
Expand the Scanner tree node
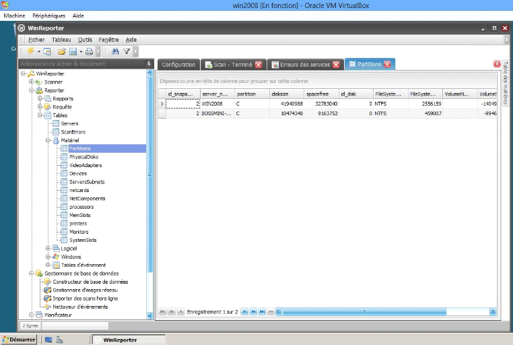click(31, 82)
